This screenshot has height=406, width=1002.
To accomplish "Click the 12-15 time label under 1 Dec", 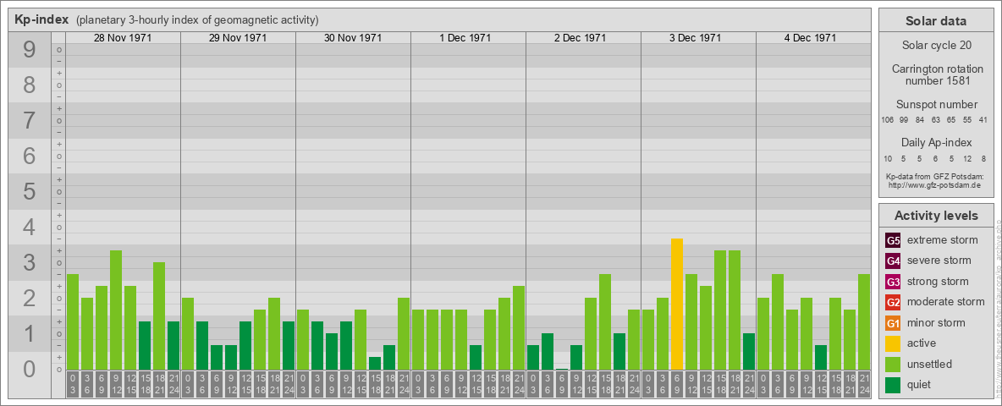I will (476, 385).
